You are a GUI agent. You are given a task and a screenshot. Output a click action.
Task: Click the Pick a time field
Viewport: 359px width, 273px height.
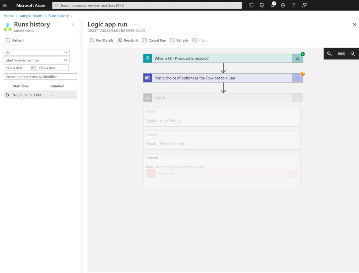53,68
